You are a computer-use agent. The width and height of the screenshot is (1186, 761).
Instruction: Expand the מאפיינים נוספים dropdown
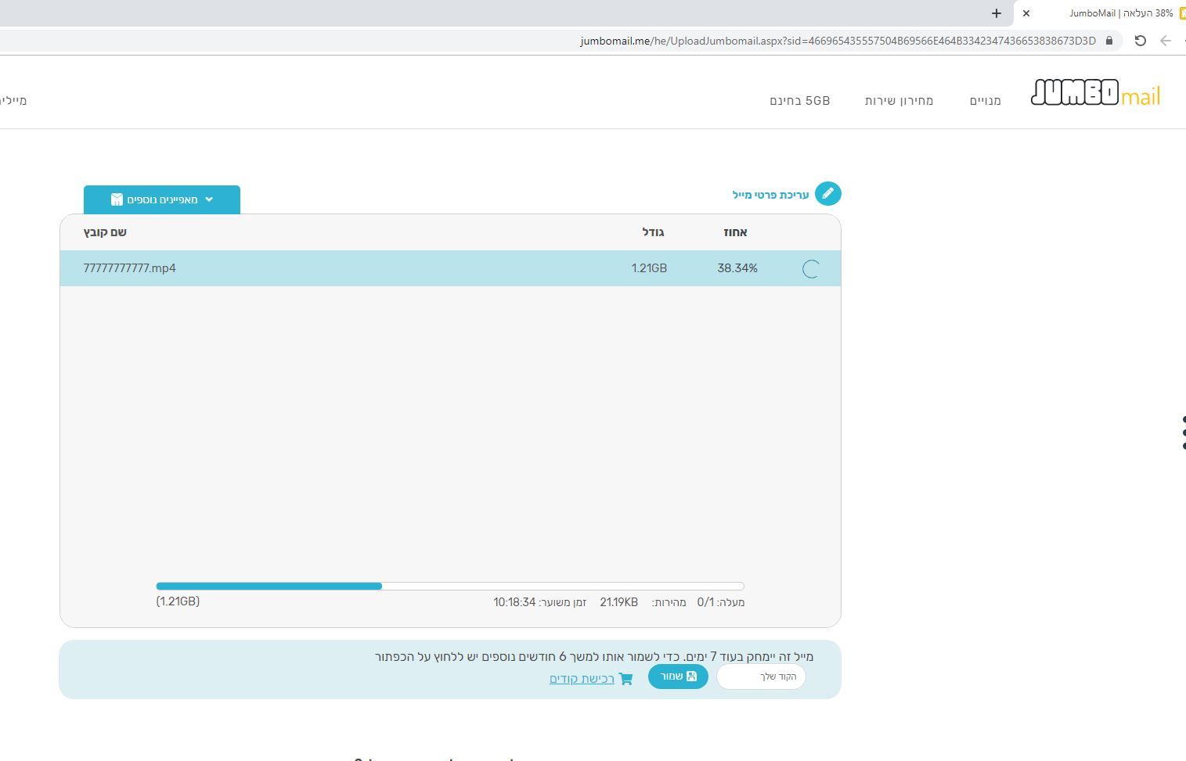162,199
